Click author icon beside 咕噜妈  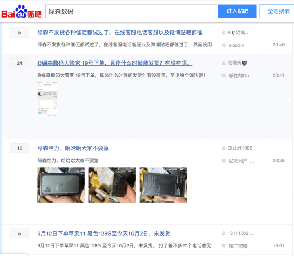(223, 63)
